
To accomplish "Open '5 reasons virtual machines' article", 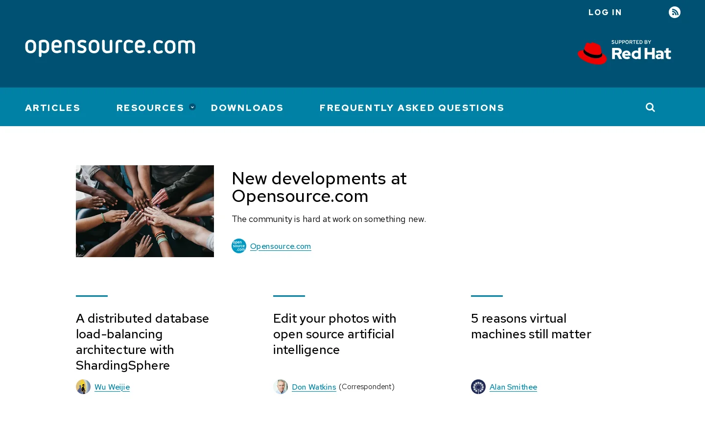I will click(531, 326).
